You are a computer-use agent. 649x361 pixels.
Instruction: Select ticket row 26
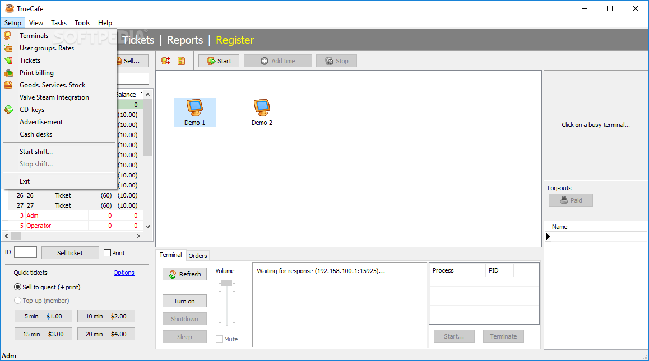tap(71, 195)
